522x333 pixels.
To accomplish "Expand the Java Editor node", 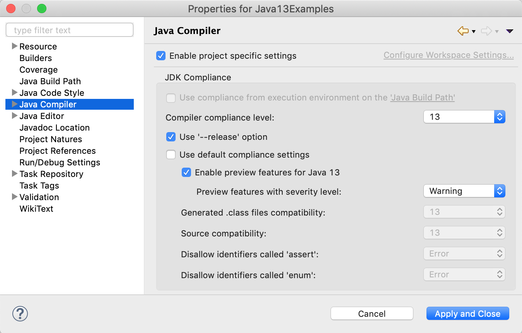I will click(x=15, y=116).
